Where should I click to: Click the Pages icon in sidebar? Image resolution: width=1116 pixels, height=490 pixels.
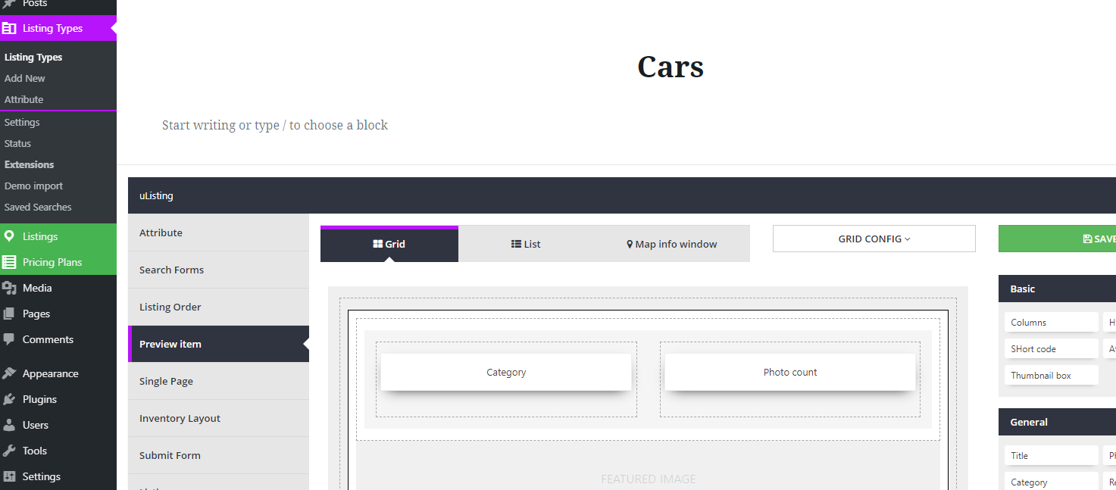coord(9,314)
